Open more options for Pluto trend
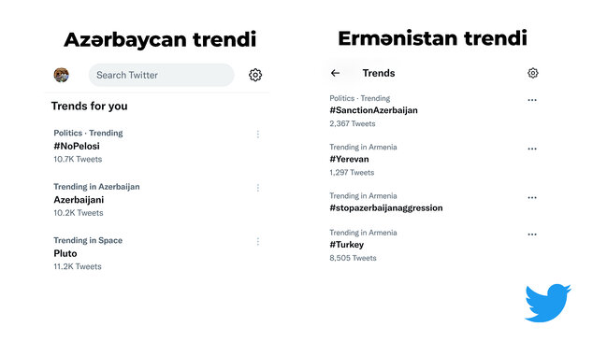 [258, 242]
